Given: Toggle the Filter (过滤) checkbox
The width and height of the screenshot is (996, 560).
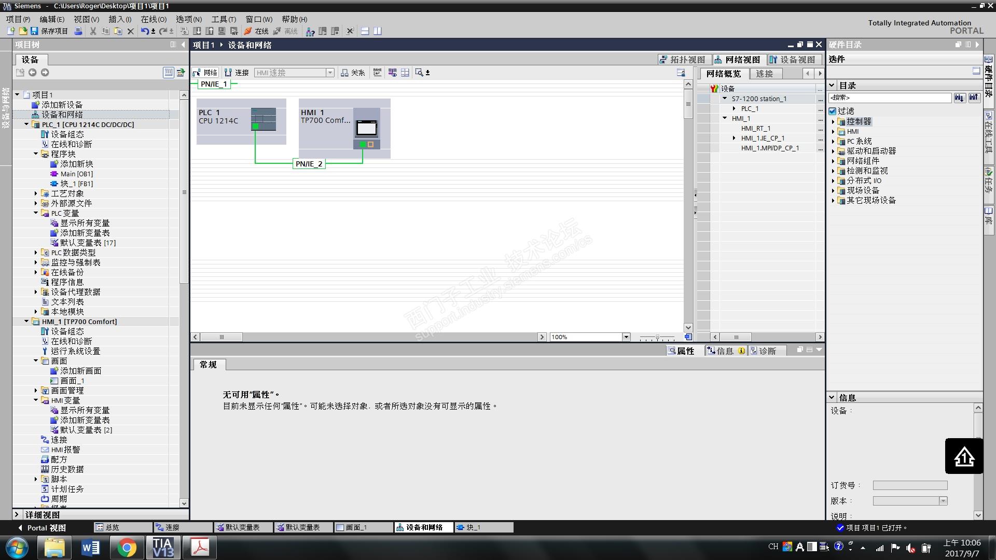Looking at the screenshot, I should tap(833, 111).
